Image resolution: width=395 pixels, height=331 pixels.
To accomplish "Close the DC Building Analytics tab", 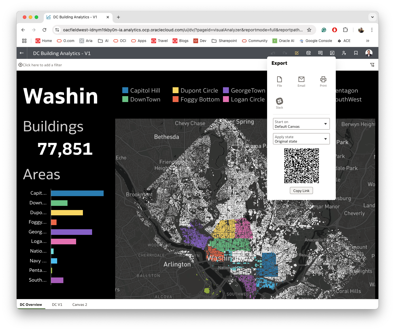I will (108, 17).
